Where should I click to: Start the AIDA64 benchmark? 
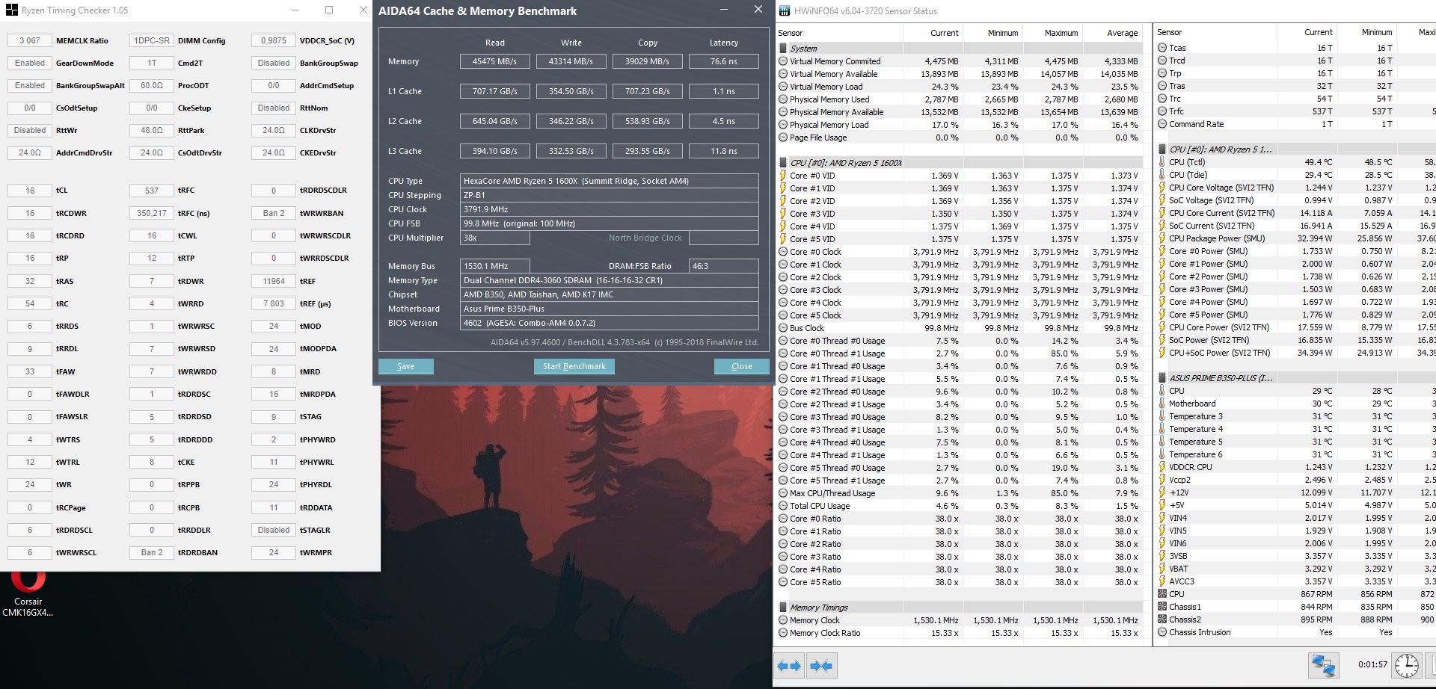[574, 366]
